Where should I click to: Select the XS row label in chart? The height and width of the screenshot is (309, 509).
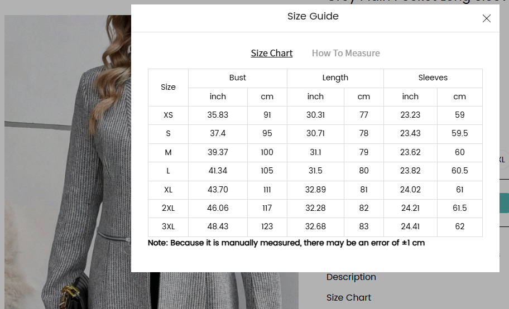[168, 115]
